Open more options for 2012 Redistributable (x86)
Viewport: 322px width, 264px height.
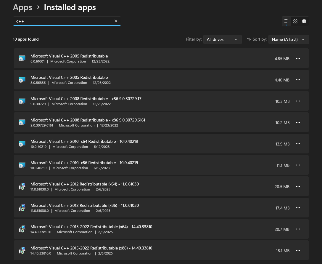298,208
